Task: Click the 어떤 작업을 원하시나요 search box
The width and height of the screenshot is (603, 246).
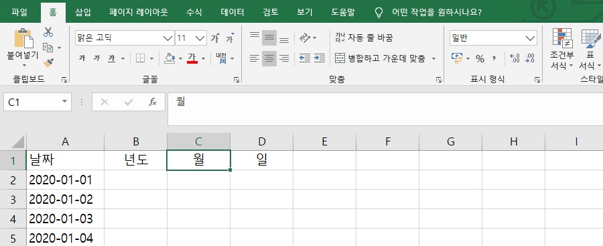Action: pos(436,12)
